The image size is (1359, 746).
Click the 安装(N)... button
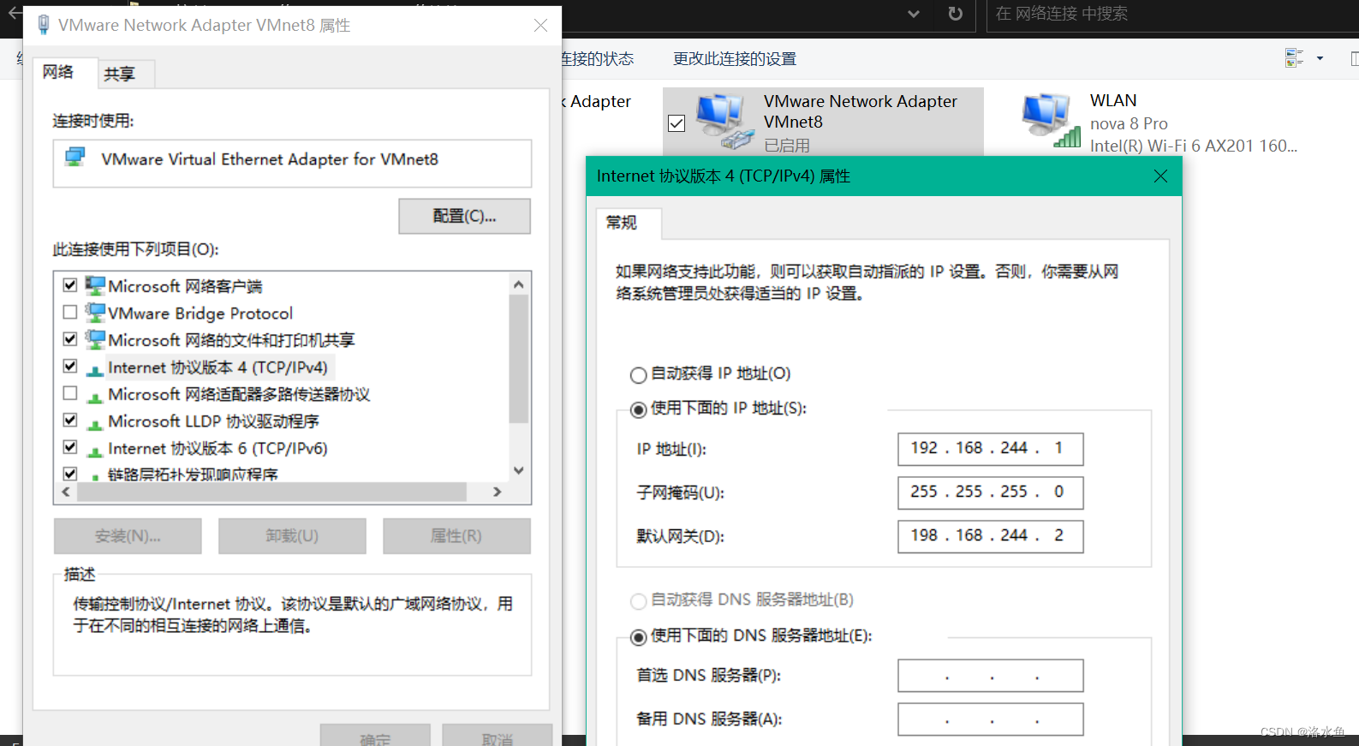pos(128,536)
